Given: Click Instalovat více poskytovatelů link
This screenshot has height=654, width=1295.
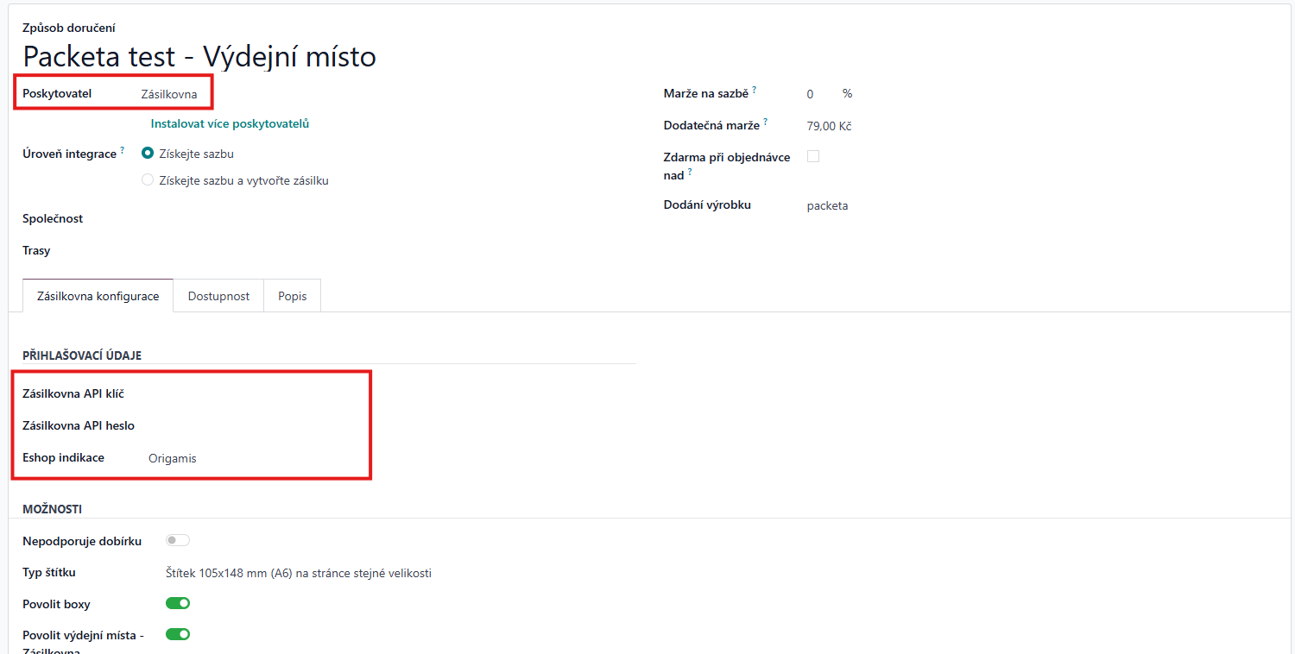Looking at the screenshot, I should [230, 123].
